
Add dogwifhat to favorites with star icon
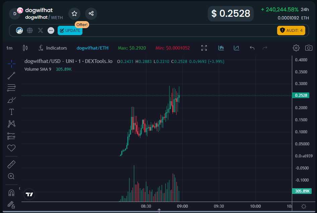(x=74, y=13)
